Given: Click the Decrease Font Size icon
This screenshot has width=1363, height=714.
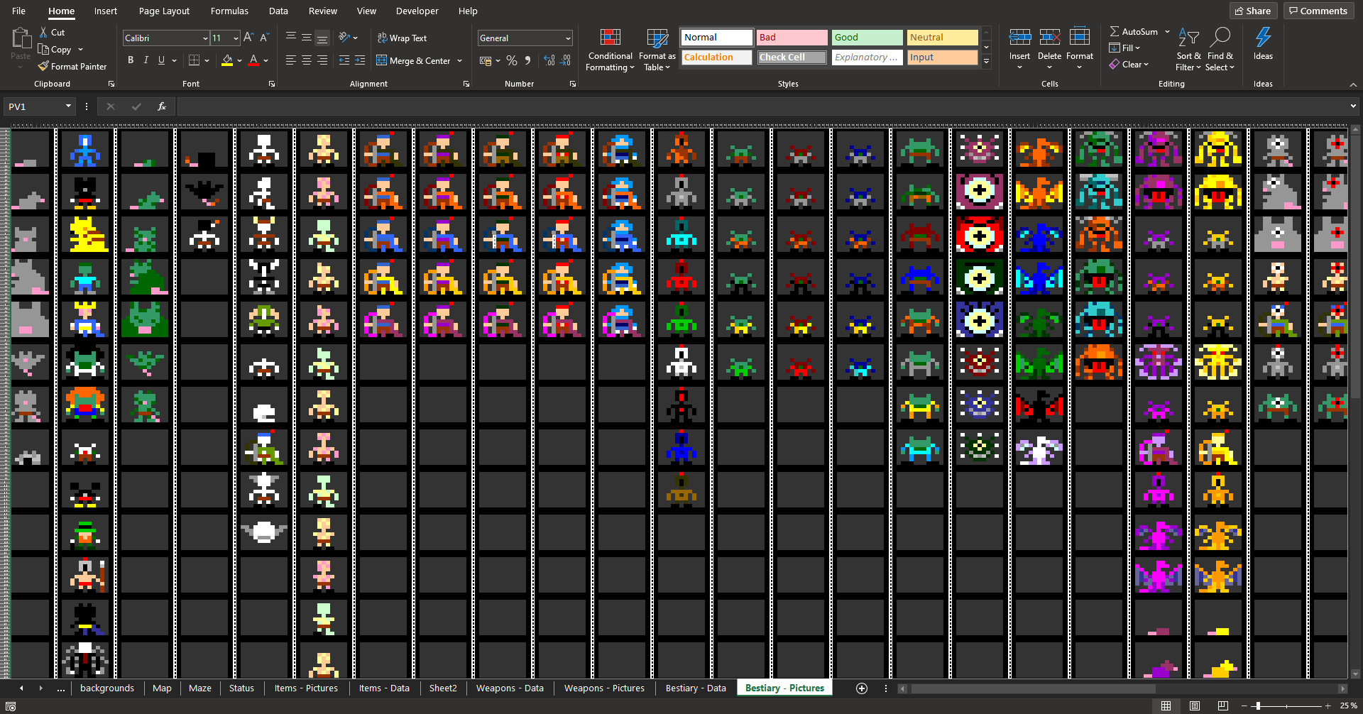Looking at the screenshot, I should tap(264, 38).
